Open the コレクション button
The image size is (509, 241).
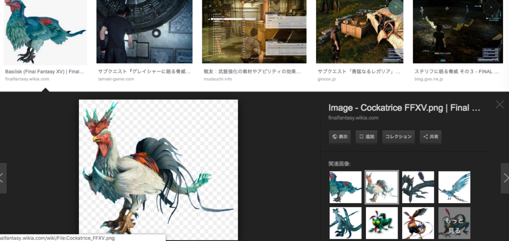pyautogui.click(x=399, y=137)
